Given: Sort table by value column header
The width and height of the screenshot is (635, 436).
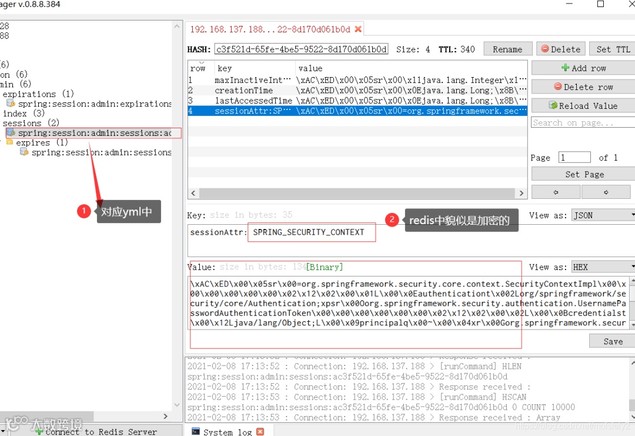Looking at the screenshot, I should (410, 68).
